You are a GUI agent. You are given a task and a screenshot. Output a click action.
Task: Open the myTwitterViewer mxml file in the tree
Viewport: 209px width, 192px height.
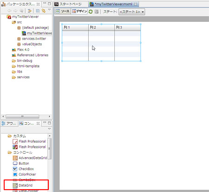[x=37, y=33]
